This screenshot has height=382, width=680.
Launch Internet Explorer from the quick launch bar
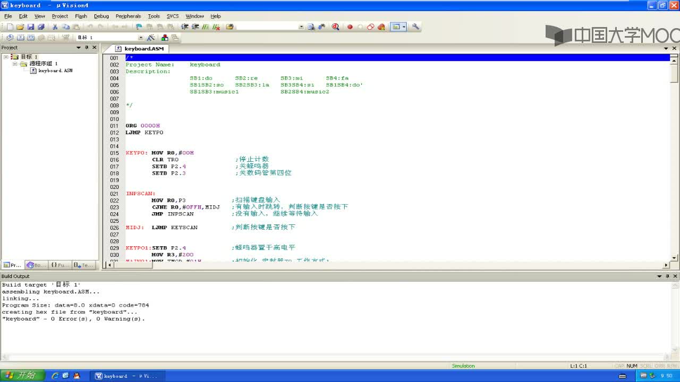point(55,376)
